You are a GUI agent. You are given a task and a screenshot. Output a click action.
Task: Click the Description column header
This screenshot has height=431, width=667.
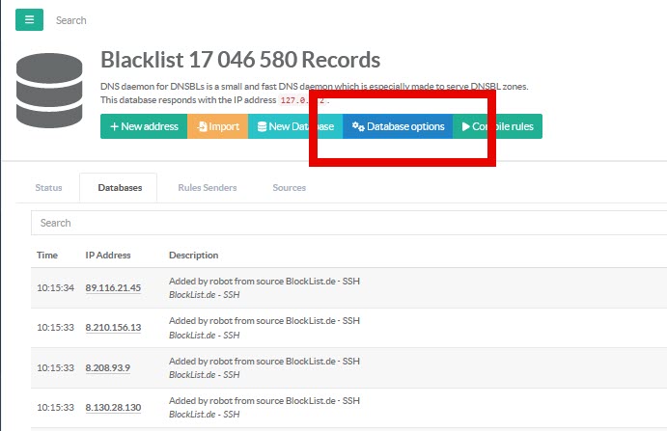(193, 256)
